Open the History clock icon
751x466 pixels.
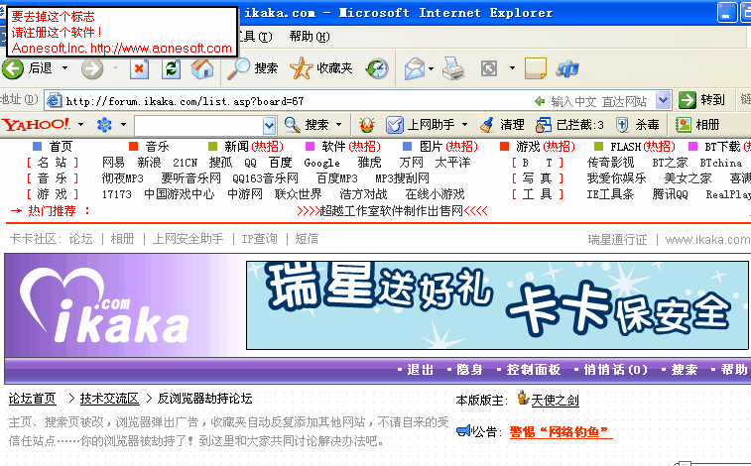[377, 68]
